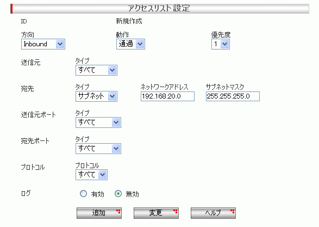
Task: Expand 宛先 タイプ サブネット dropdown
Action: click(96, 96)
